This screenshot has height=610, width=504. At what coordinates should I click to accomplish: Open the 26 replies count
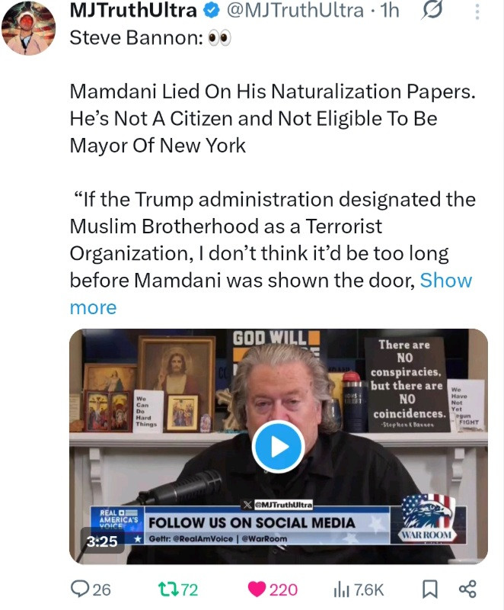tap(102, 589)
